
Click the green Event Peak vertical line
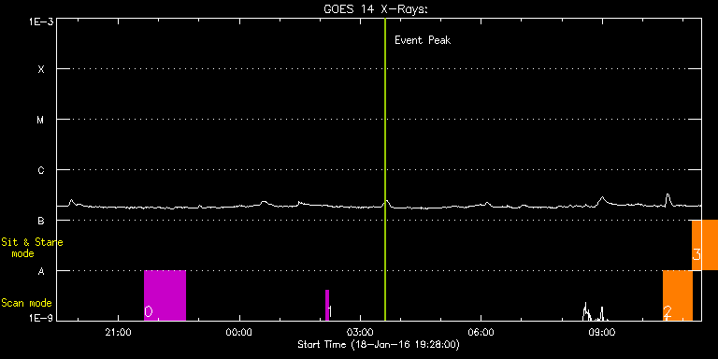(385, 169)
